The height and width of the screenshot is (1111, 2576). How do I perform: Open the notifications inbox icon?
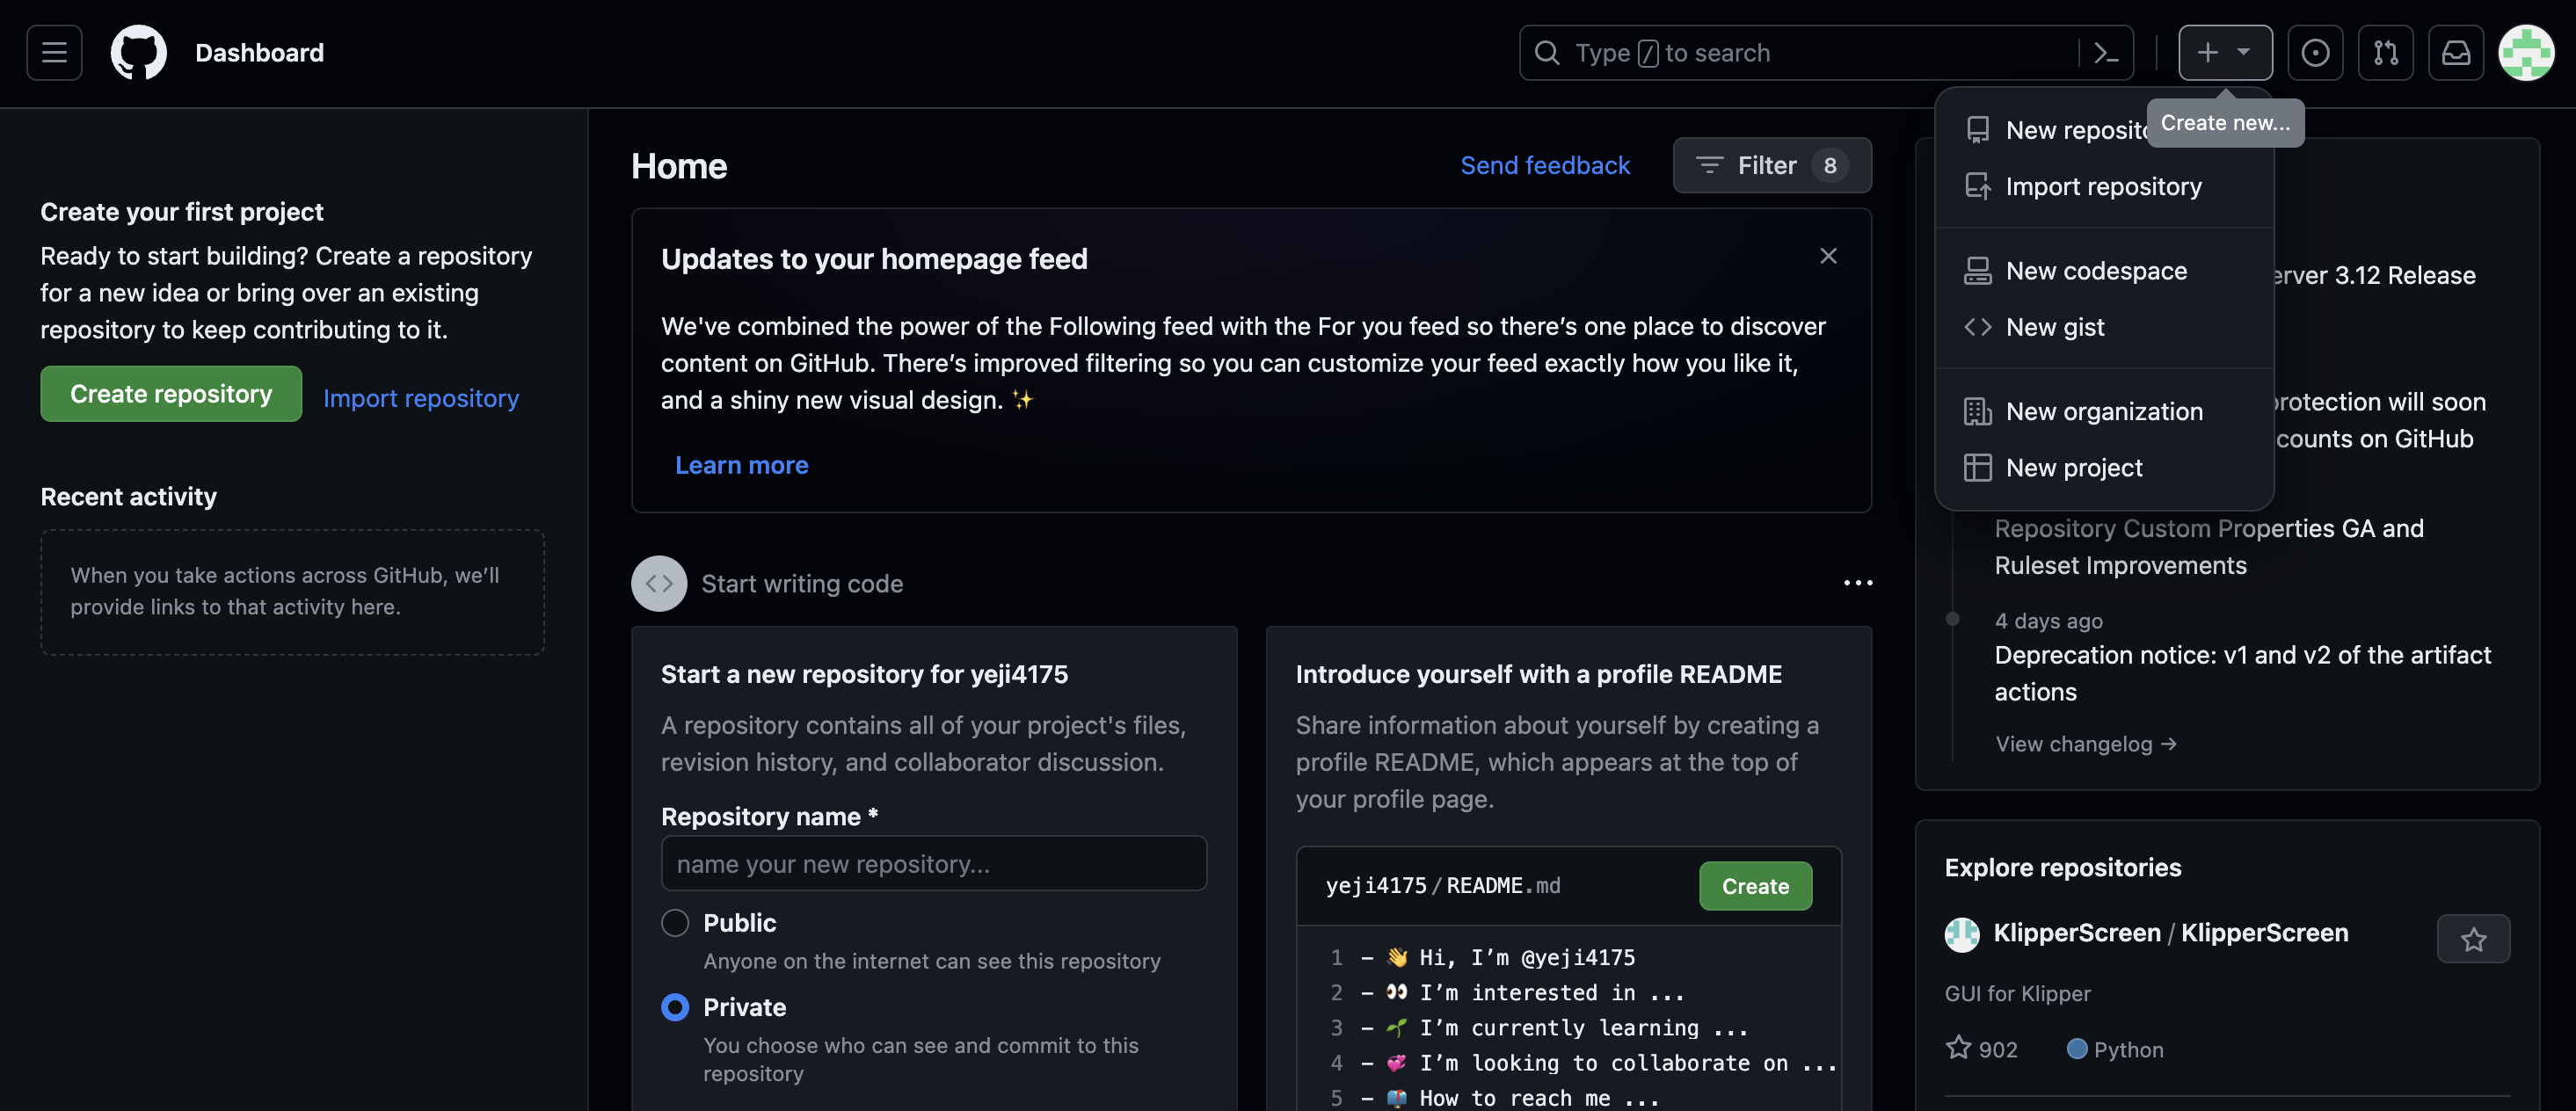click(2456, 53)
